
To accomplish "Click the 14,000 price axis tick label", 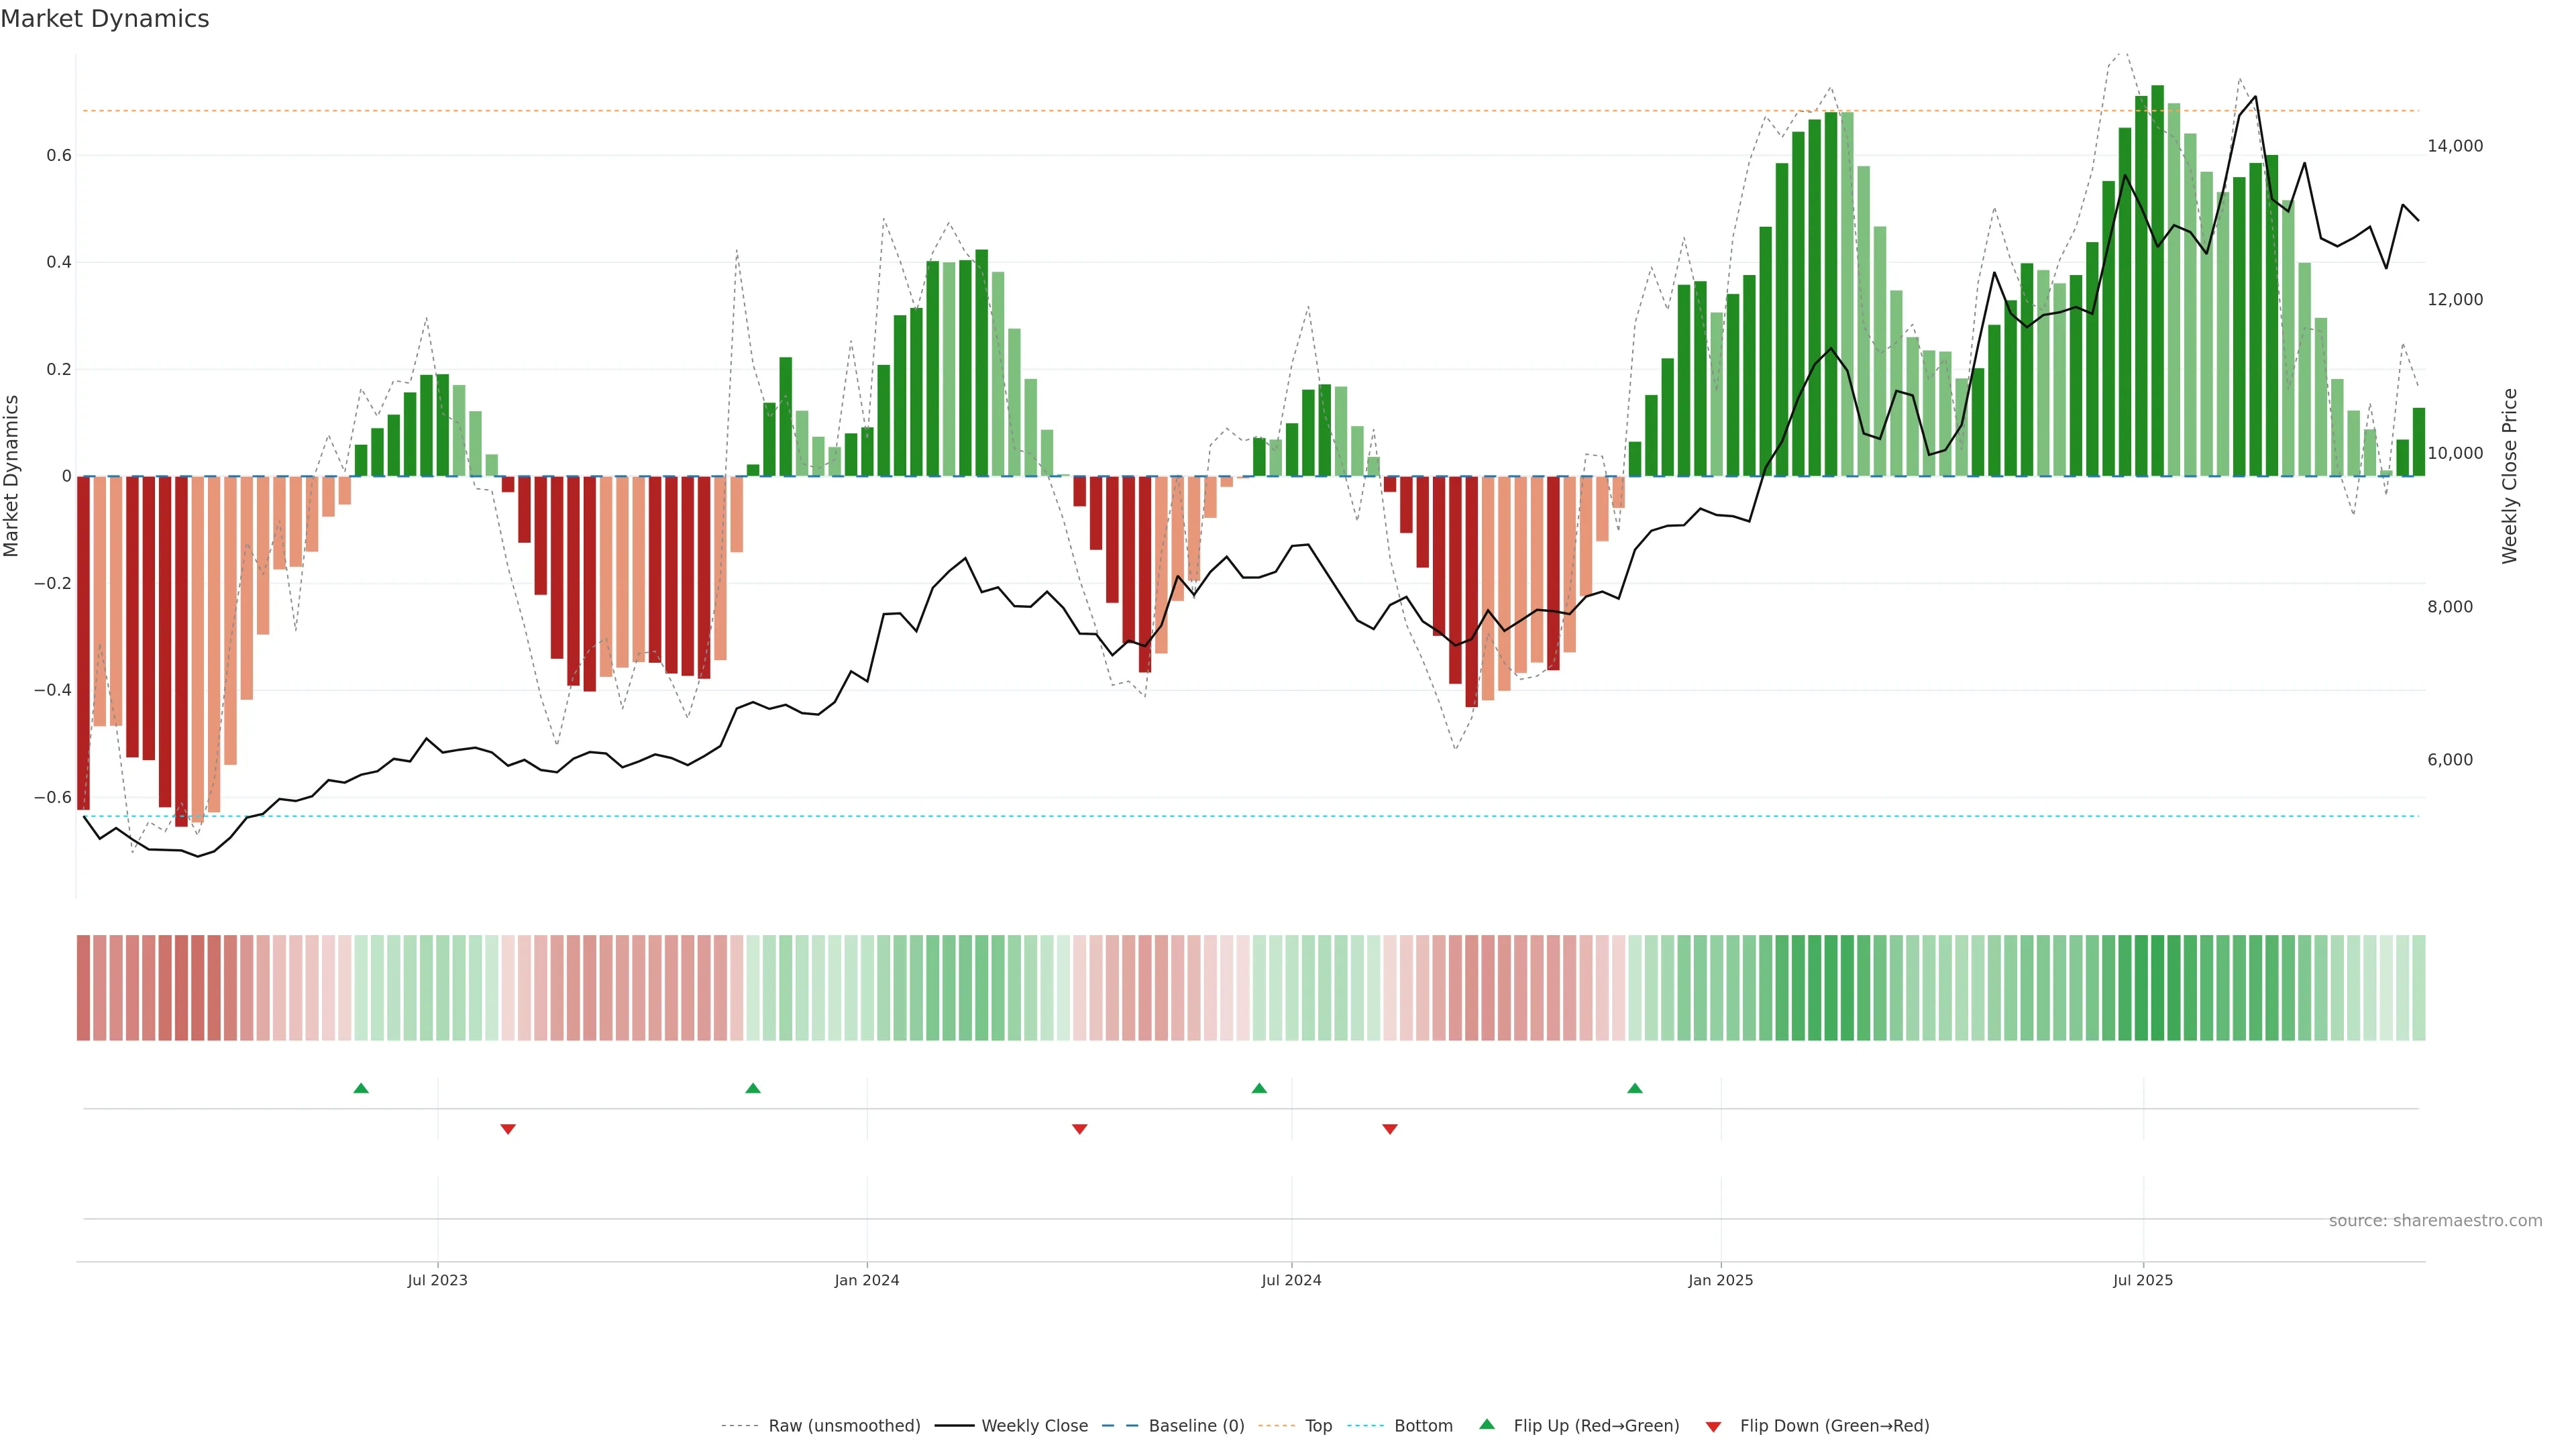I will tap(2454, 146).
